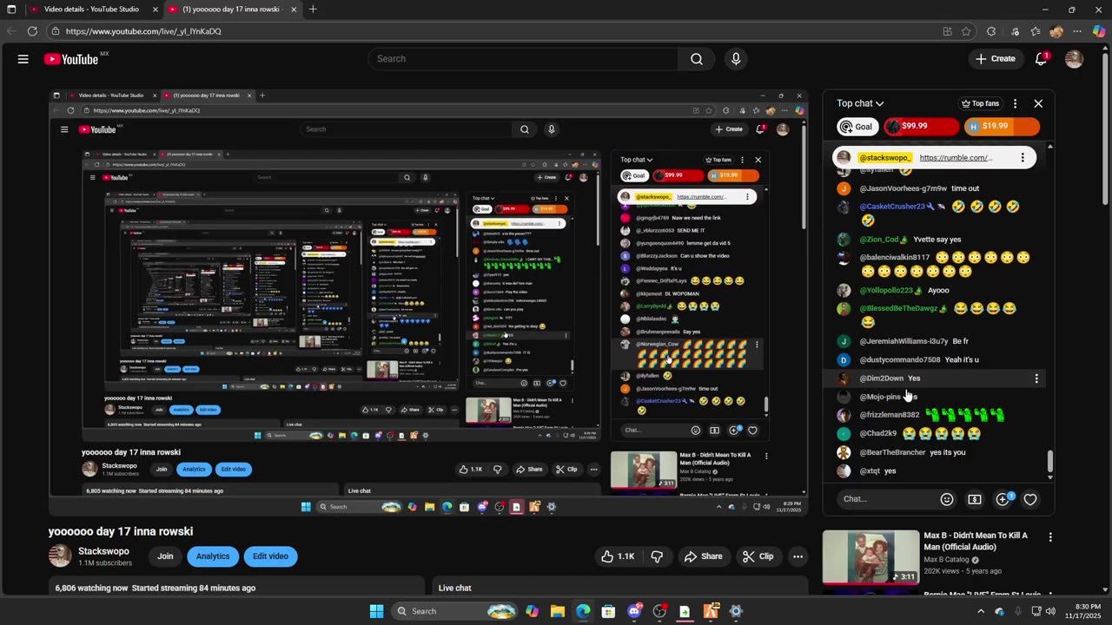The height and width of the screenshot is (625, 1112).
Task: Open Edge settings and more menu
Action: pyautogui.click(x=1078, y=31)
